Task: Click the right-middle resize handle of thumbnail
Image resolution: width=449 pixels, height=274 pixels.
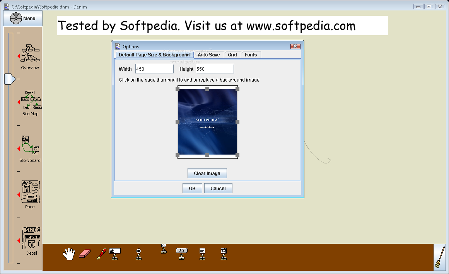Action: click(237, 122)
